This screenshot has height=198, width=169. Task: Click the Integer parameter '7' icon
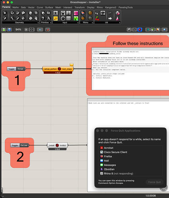(x=43, y=18)
